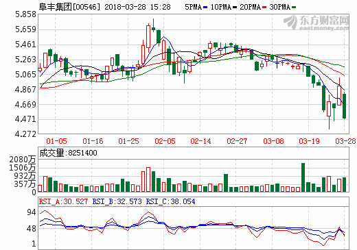The height and width of the screenshot is (250, 357).
Task: Click the blue 5PMA legend swatch
Action: [205, 8]
